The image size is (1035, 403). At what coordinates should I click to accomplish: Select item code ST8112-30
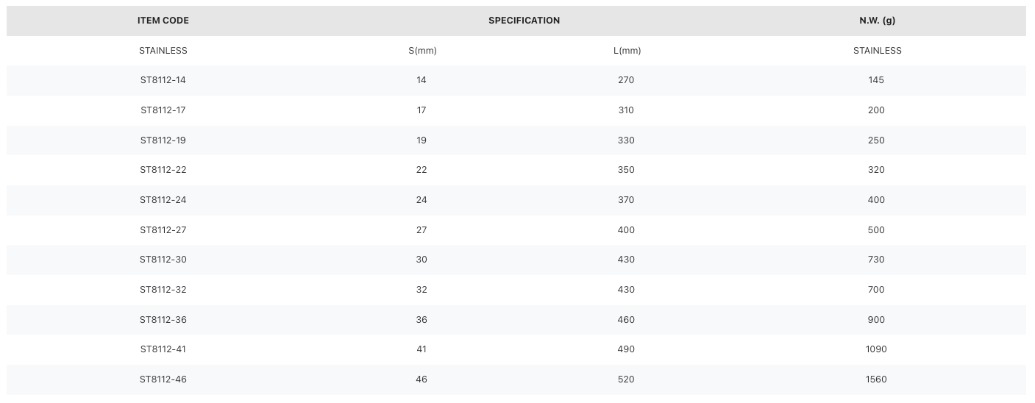point(163,260)
